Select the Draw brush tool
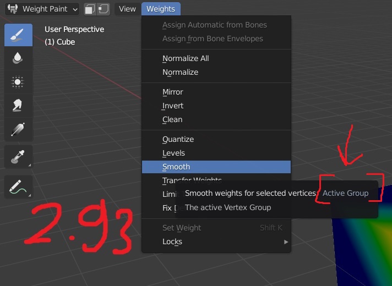 18,35
